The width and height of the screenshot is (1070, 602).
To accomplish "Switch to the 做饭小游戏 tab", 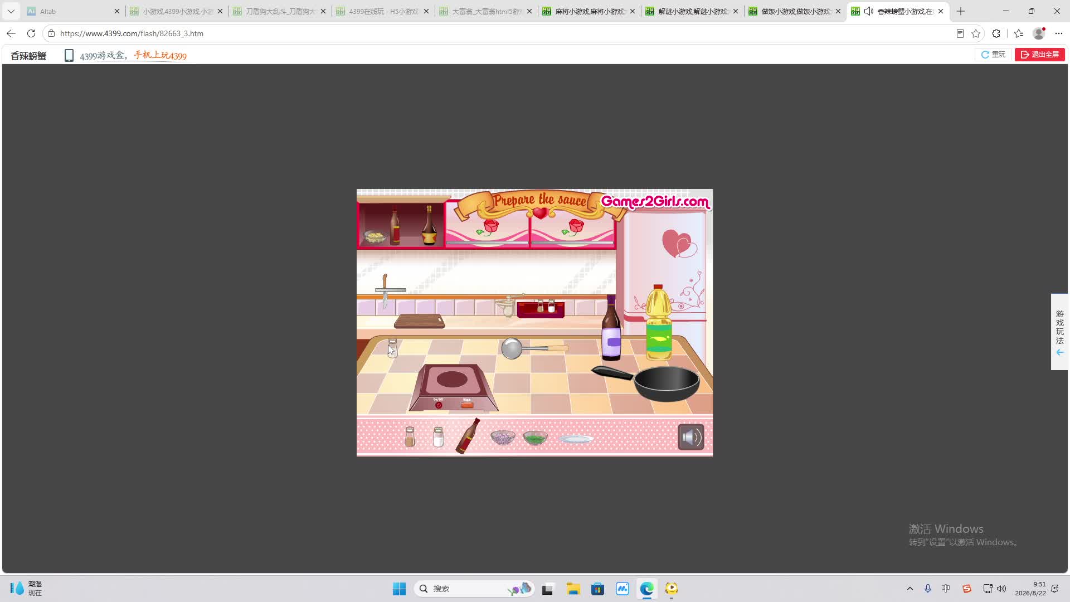I will click(794, 11).
